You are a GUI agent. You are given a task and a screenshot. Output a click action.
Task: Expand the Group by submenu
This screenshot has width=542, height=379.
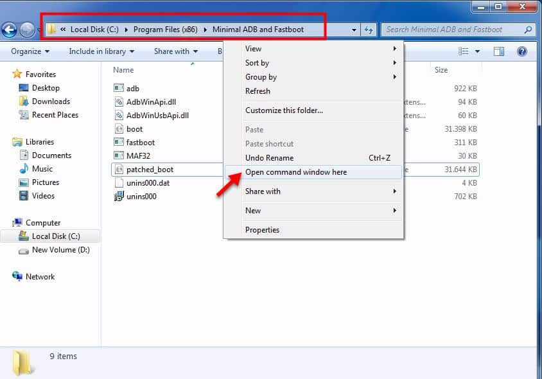click(x=313, y=77)
